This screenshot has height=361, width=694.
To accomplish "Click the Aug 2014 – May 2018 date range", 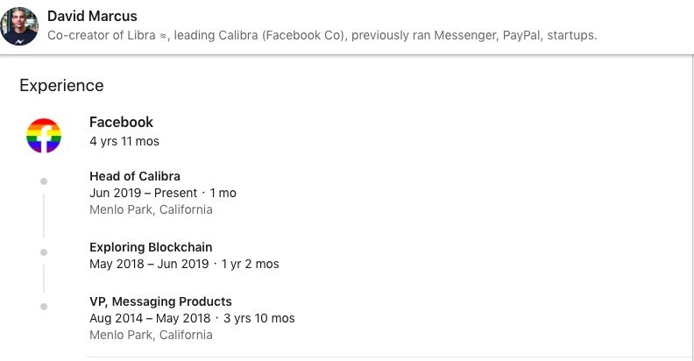I will (150, 318).
